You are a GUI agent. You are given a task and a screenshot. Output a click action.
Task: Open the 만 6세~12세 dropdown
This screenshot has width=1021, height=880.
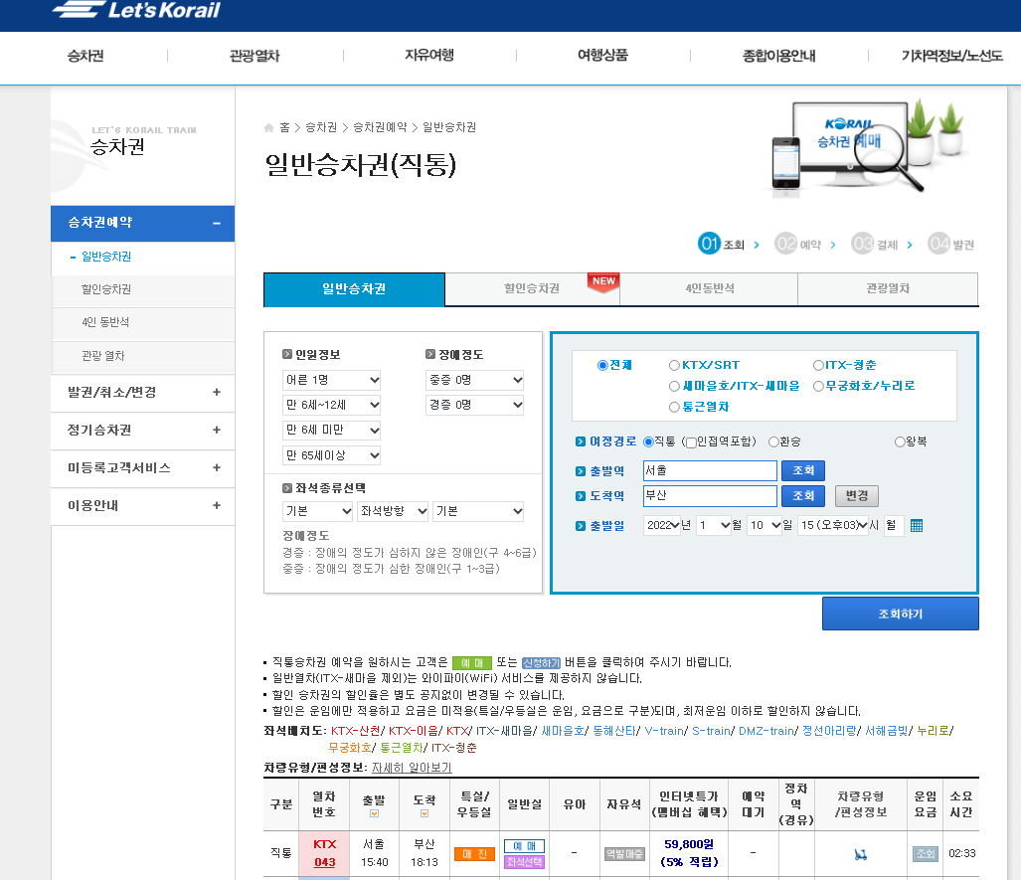331,405
